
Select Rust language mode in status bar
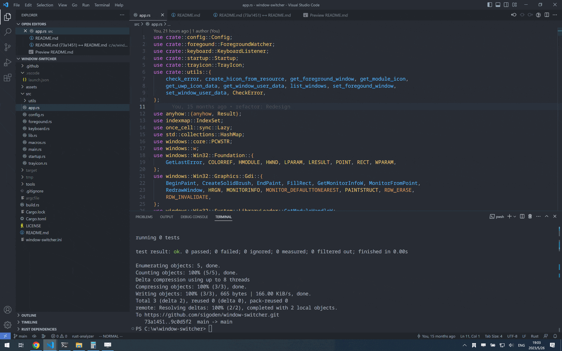point(534,336)
